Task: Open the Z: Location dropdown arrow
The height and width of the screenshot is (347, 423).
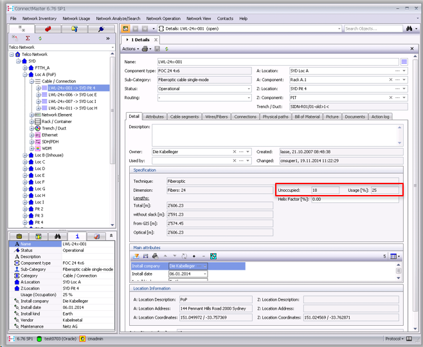Action: (404, 89)
